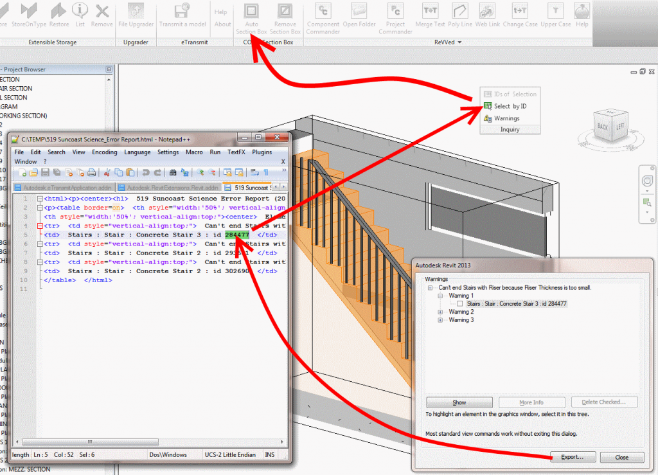
Task: Select by ID in the Inquiry panel
Action: click(x=502, y=107)
